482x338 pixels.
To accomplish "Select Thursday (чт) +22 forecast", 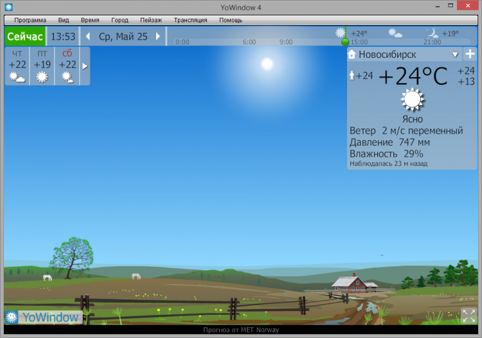I will click(17, 66).
